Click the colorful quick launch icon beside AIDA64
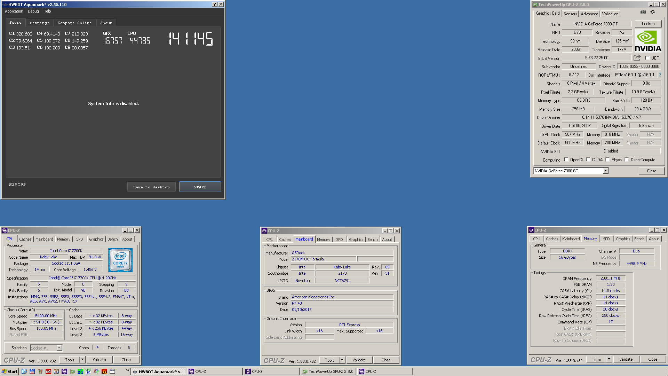668x376 pixels. [56, 371]
